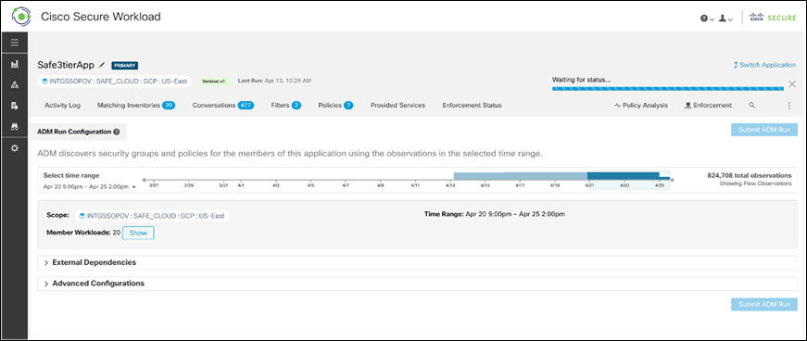Open the dashboard bar-chart sidebar icon
The image size is (807, 341).
[15, 64]
